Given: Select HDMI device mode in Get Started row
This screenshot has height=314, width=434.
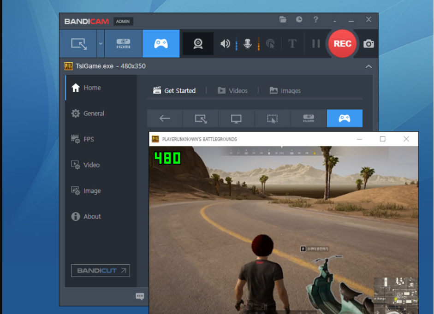Looking at the screenshot, I should coord(309,118).
